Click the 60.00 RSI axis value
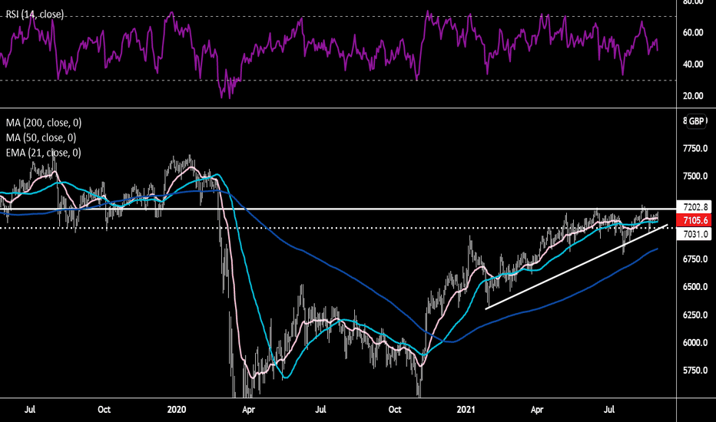The width and height of the screenshot is (716, 422). [693, 33]
